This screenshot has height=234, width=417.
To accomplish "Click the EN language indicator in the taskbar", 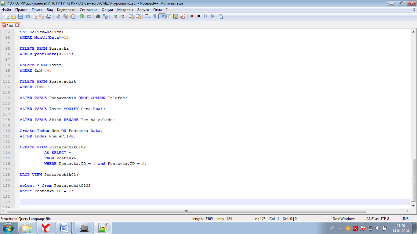I will coord(332,227).
